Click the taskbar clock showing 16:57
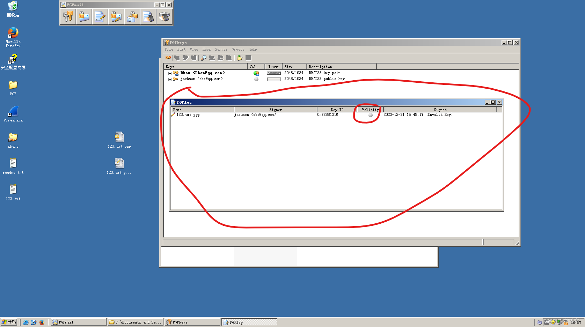 576,322
